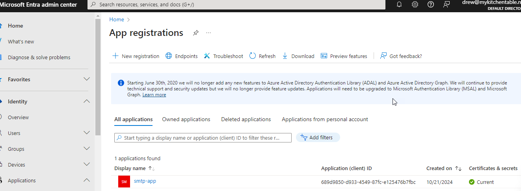This screenshot has height=191, width=521.
Task: Select the All applications tab
Action: [x=134, y=119]
